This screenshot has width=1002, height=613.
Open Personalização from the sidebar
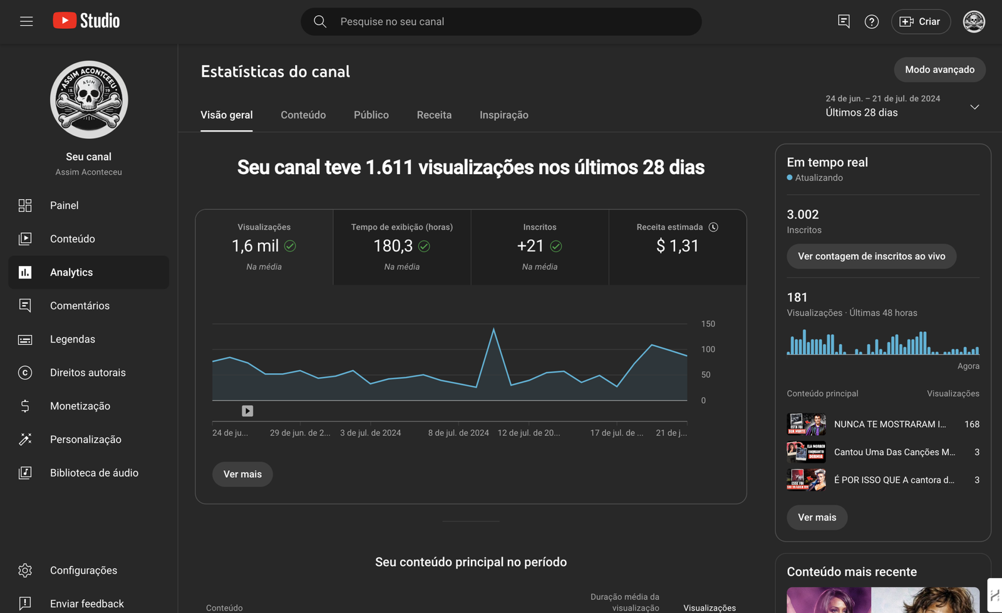point(86,440)
